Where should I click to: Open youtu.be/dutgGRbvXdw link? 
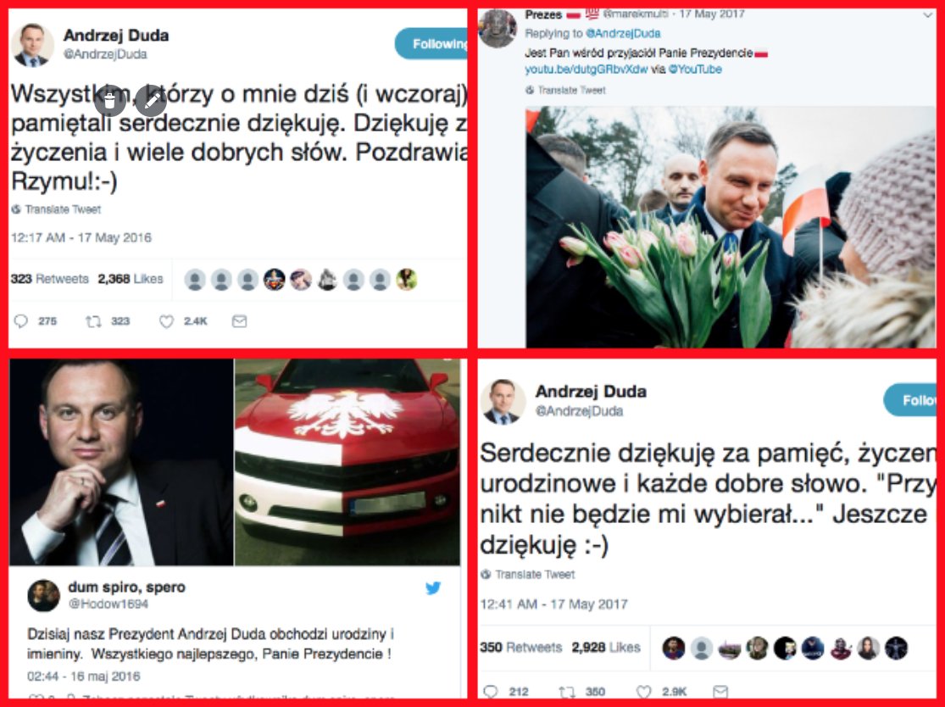(x=586, y=70)
